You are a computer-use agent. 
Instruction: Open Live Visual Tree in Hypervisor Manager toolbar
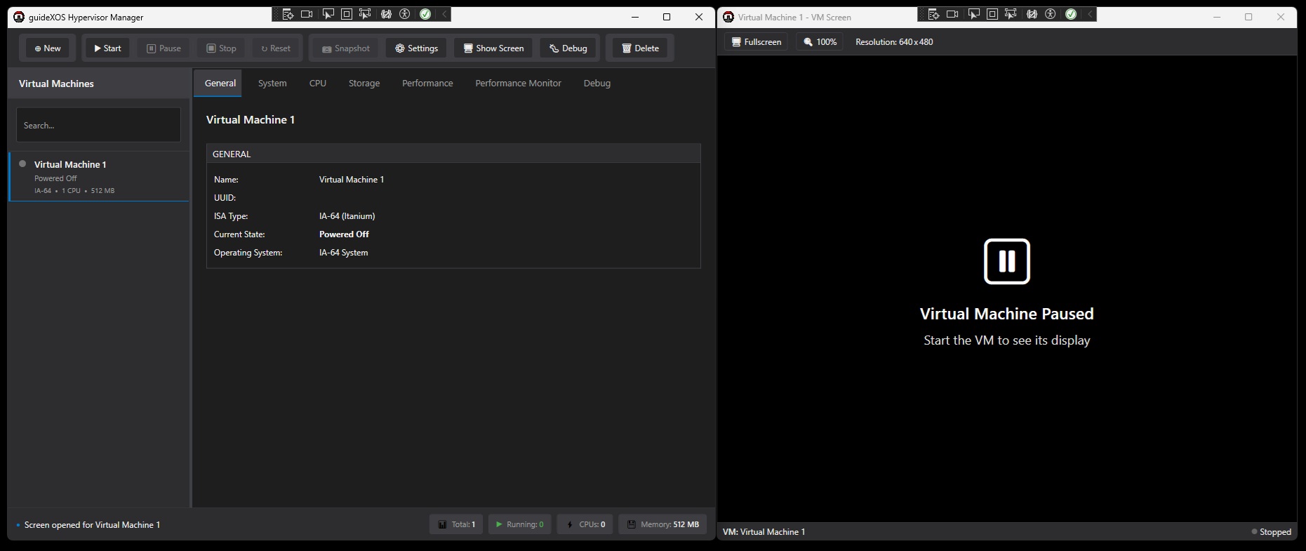tap(288, 14)
